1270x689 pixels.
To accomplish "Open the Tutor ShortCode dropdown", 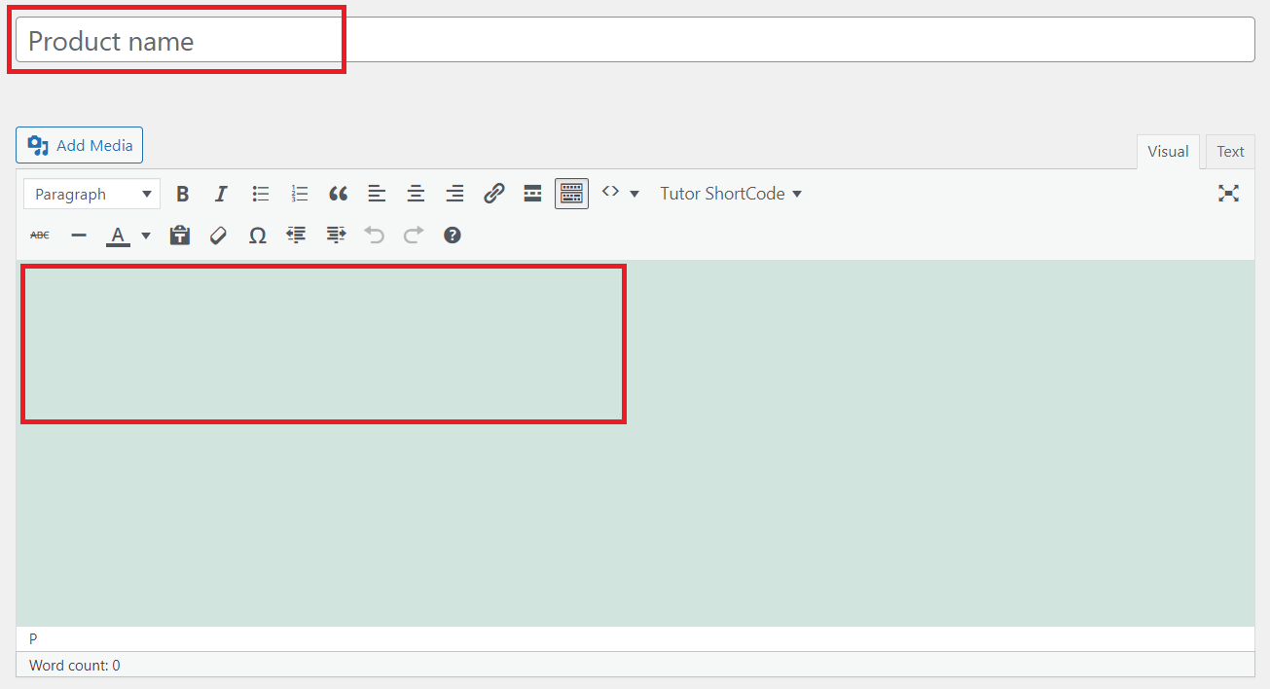I will click(731, 194).
